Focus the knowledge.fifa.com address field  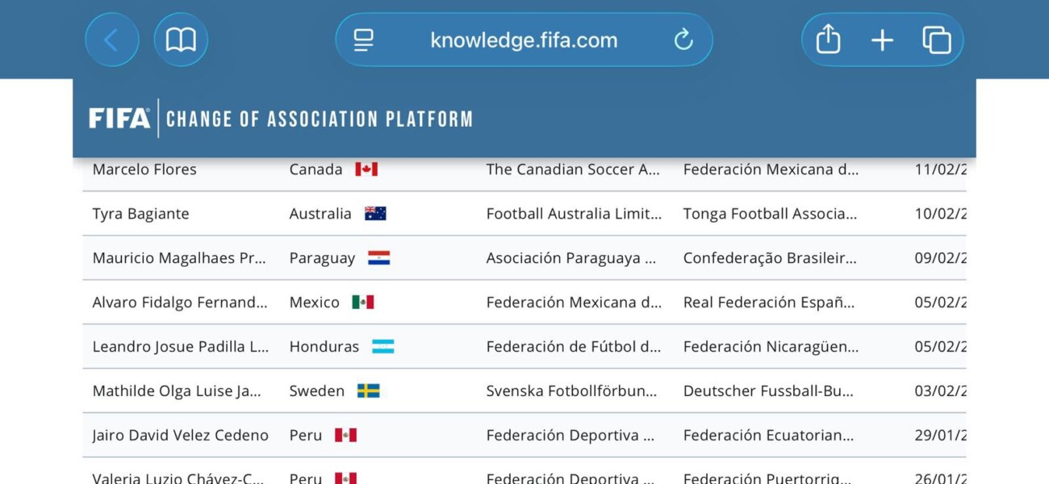click(524, 40)
